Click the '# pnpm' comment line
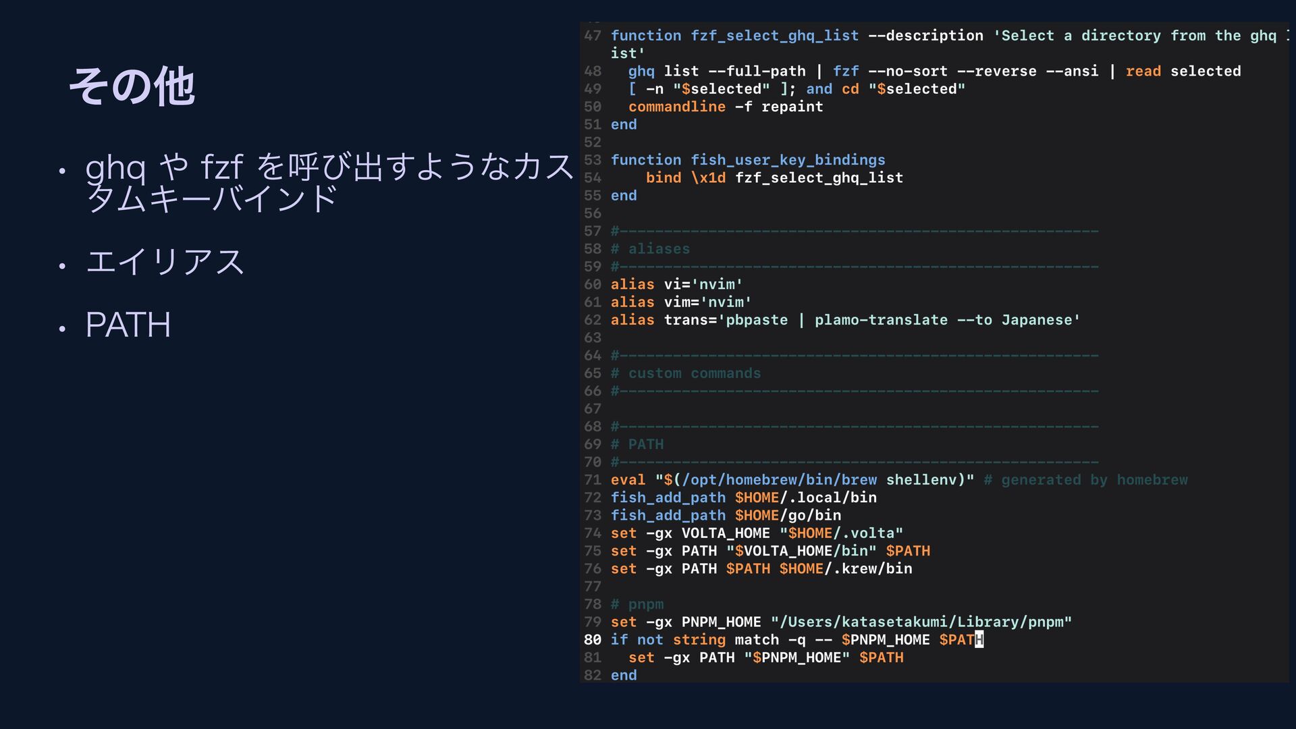Screen dimensions: 1296x729 pyautogui.click(x=637, y=604)
